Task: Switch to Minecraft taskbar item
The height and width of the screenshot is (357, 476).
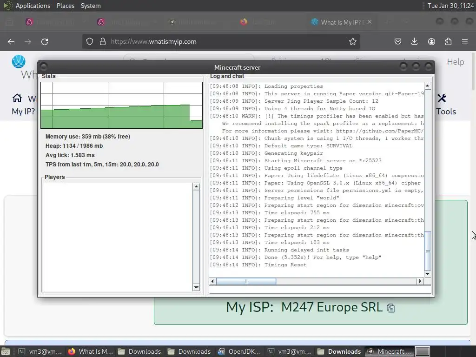Action: 390,351
